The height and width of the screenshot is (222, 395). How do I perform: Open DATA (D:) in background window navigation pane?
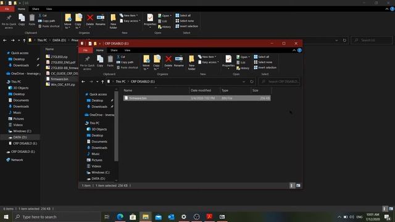(x=20, y=137)
